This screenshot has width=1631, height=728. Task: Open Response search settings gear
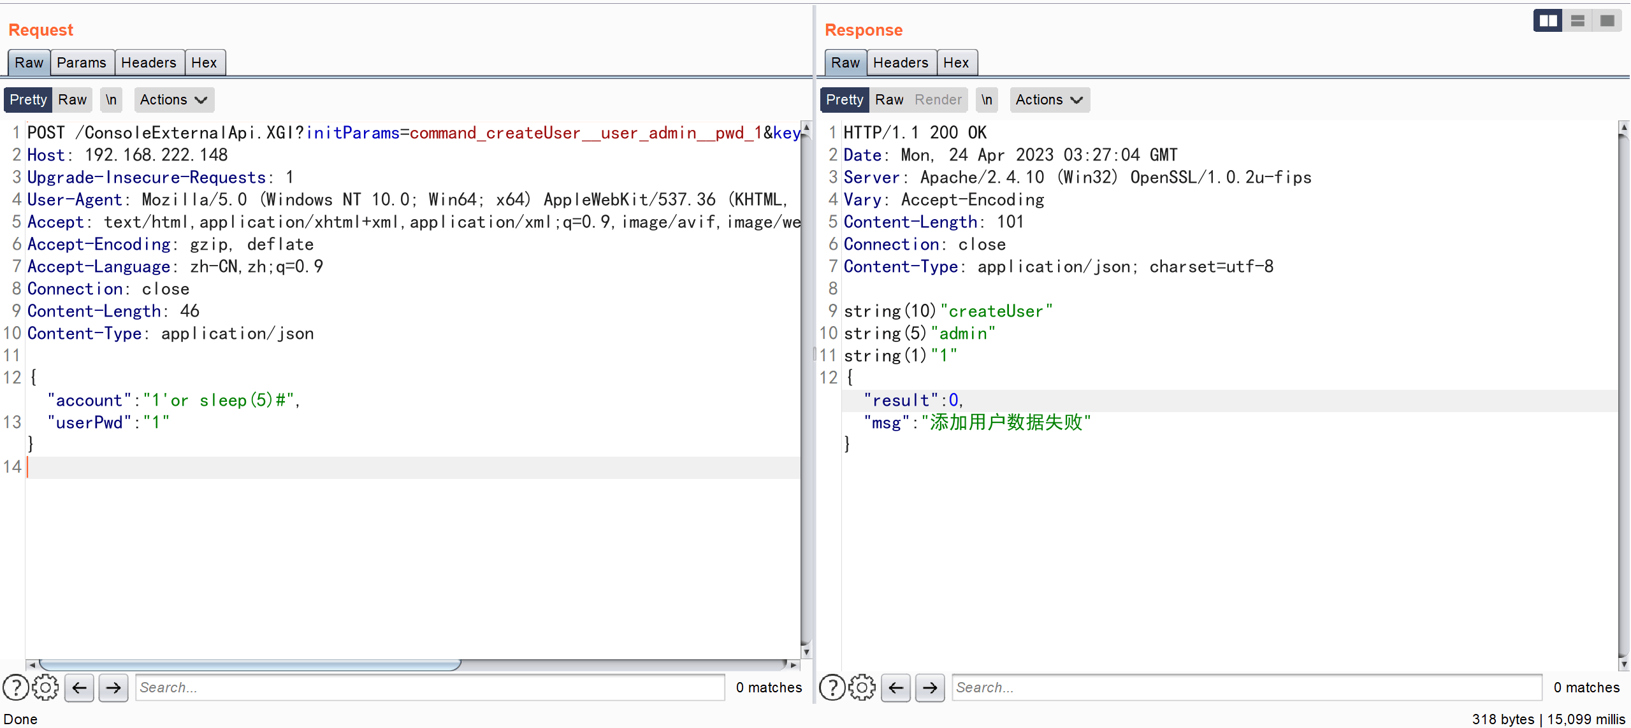tap(862, 687)
